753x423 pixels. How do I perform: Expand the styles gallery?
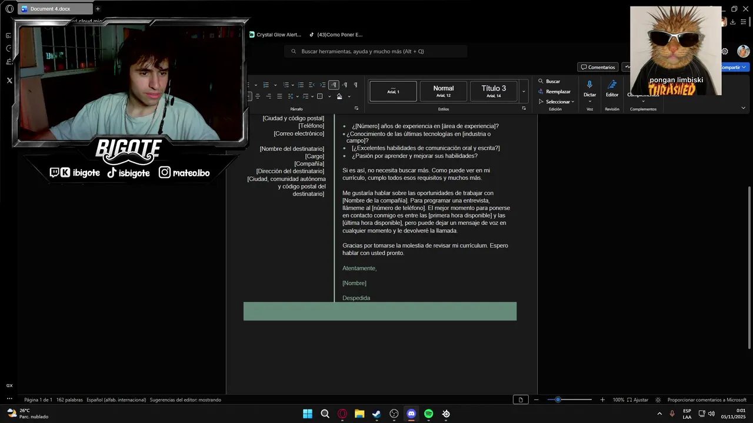click(x=524, y=92)
